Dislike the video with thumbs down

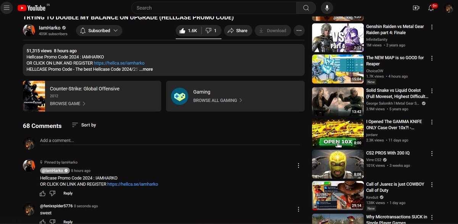211,30
